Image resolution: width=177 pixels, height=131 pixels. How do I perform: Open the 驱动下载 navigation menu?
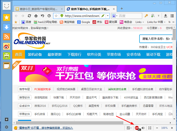(x=153, y=55)
